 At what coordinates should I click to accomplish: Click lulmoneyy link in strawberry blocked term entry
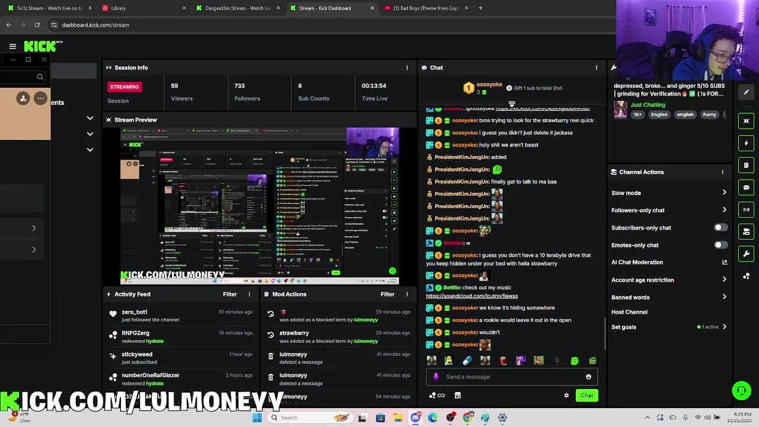click(365, 341)
